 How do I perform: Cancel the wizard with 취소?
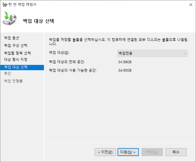coord(176,152)
